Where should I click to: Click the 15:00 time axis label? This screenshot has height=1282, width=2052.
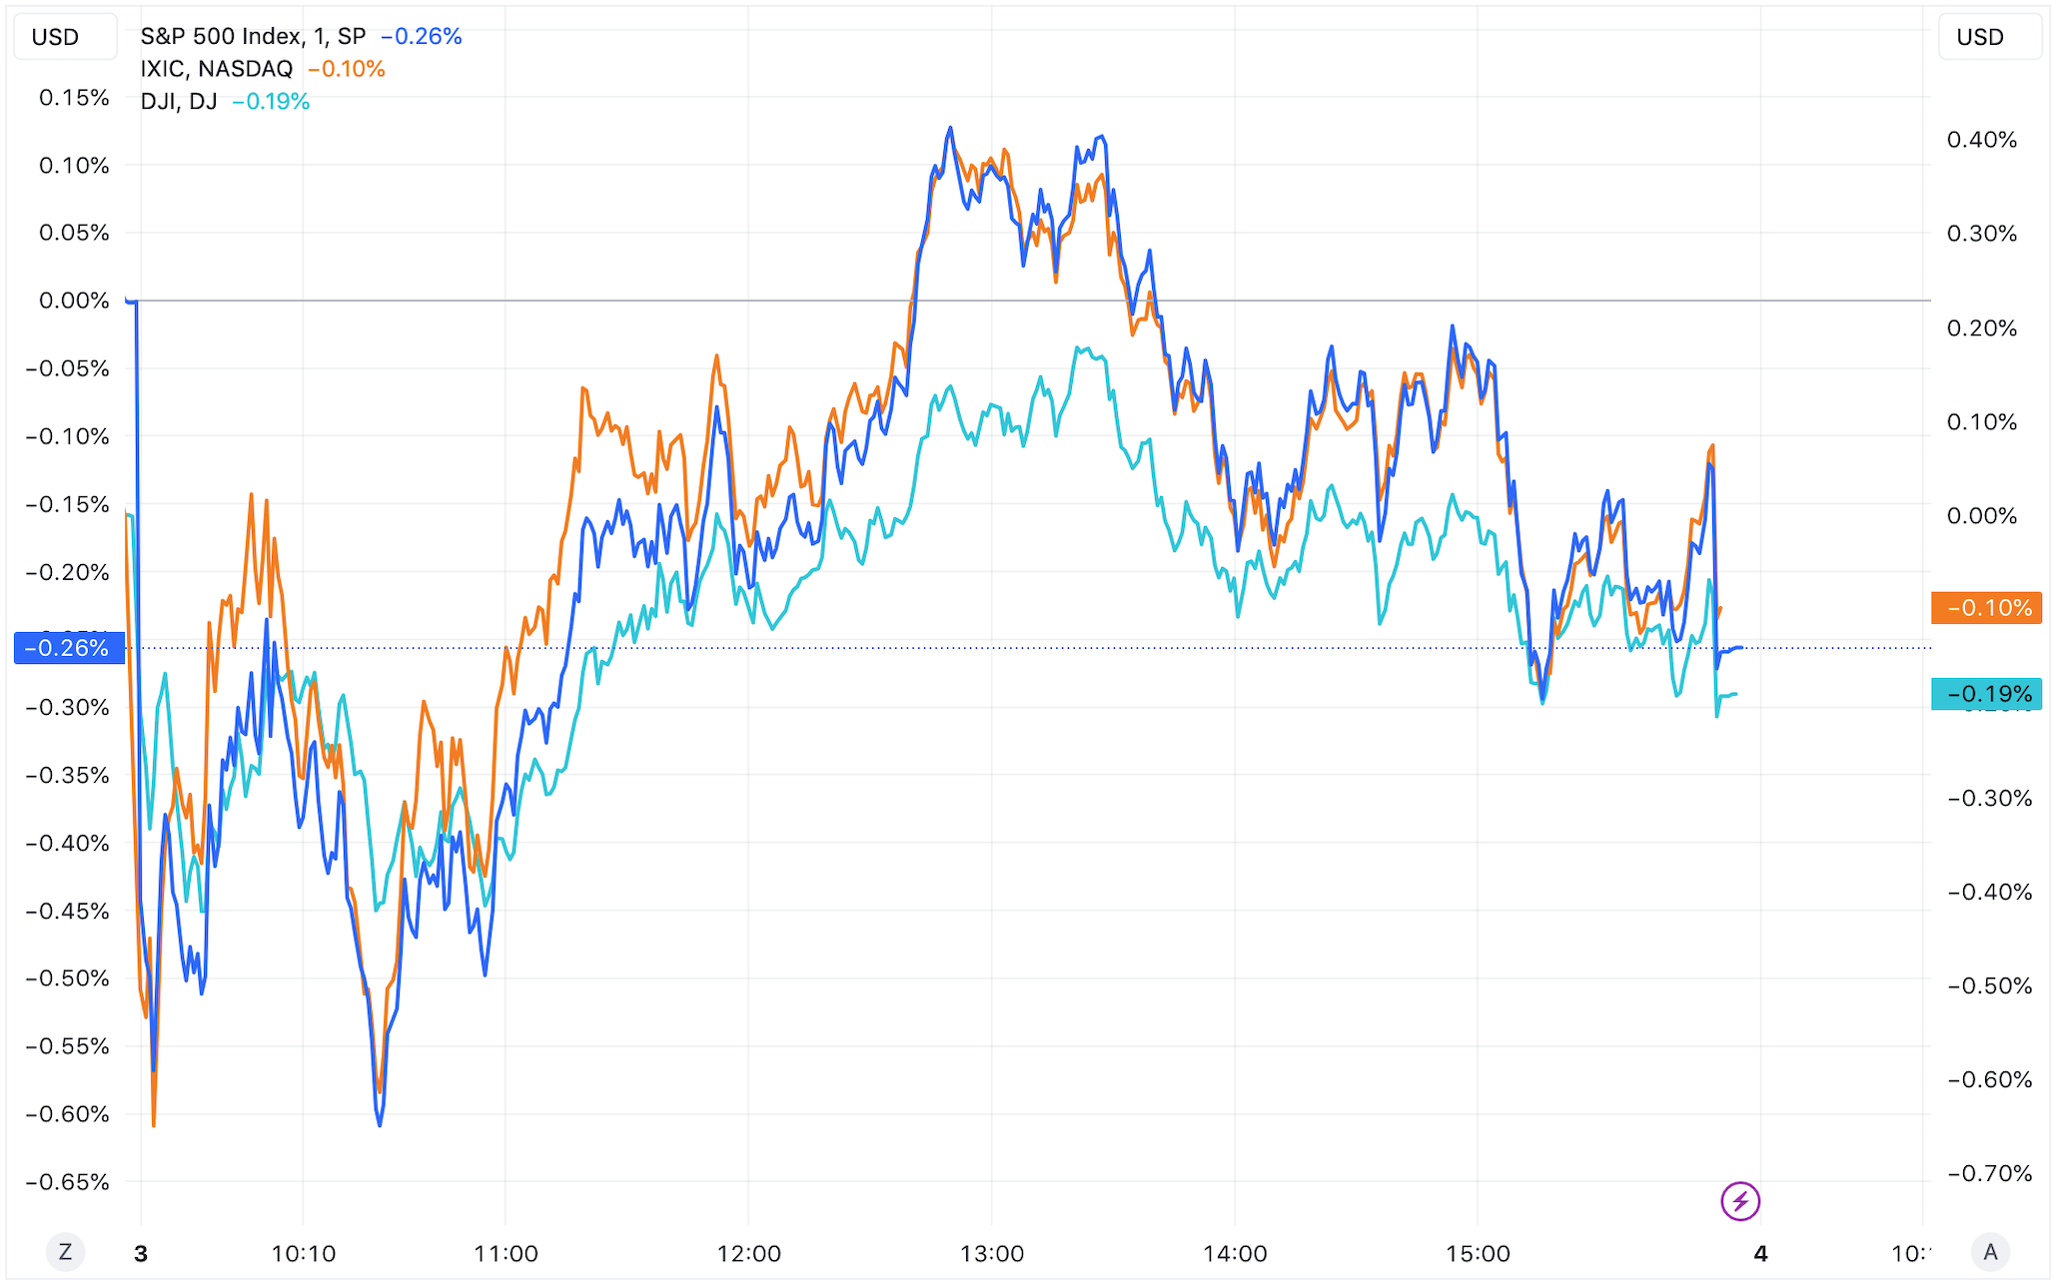click(x=1479, y=1254)
